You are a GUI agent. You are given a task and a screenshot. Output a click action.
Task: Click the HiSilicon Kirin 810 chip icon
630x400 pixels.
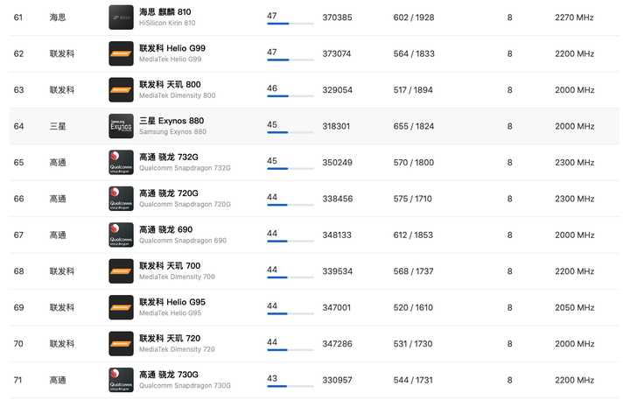(x=121, y=18)
